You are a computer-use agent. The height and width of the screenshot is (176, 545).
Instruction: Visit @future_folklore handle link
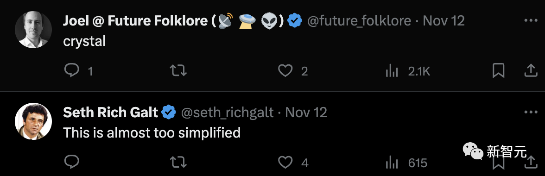pyautogui.click(x=359, y=21)
